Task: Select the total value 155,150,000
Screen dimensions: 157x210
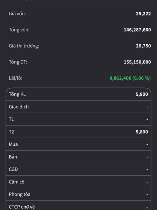Action: tap(137, 62)
